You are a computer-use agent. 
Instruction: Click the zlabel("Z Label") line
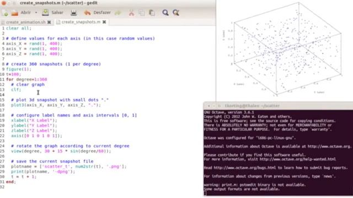click(x=34, y=131)
